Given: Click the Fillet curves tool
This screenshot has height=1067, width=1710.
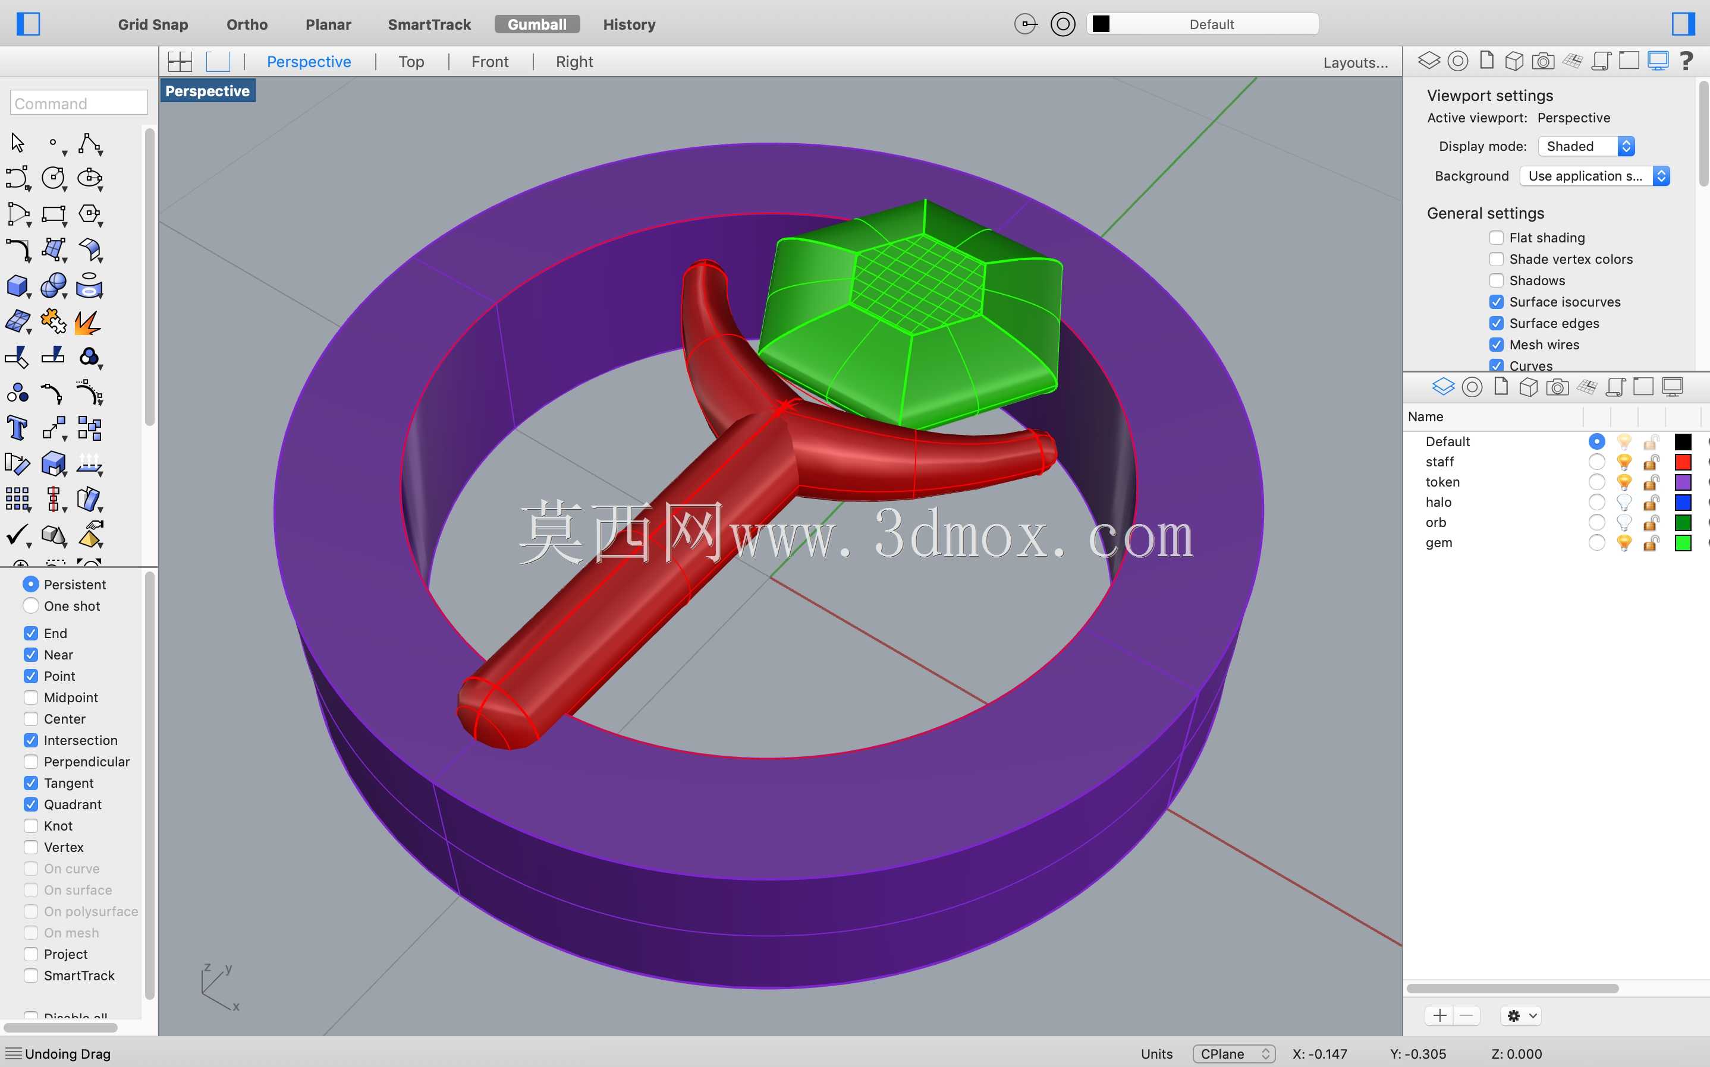Looking at the screenshot, I should click(x=18, y=250).
